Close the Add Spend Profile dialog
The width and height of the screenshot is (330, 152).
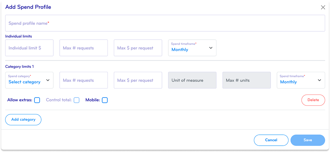[323, 7]
